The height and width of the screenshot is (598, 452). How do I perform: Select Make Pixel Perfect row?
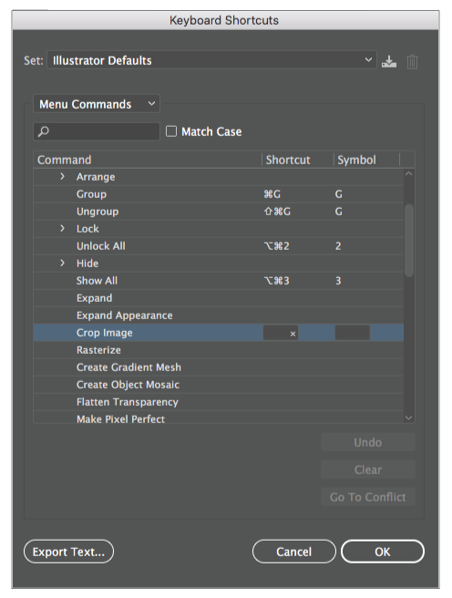point(219,418)
